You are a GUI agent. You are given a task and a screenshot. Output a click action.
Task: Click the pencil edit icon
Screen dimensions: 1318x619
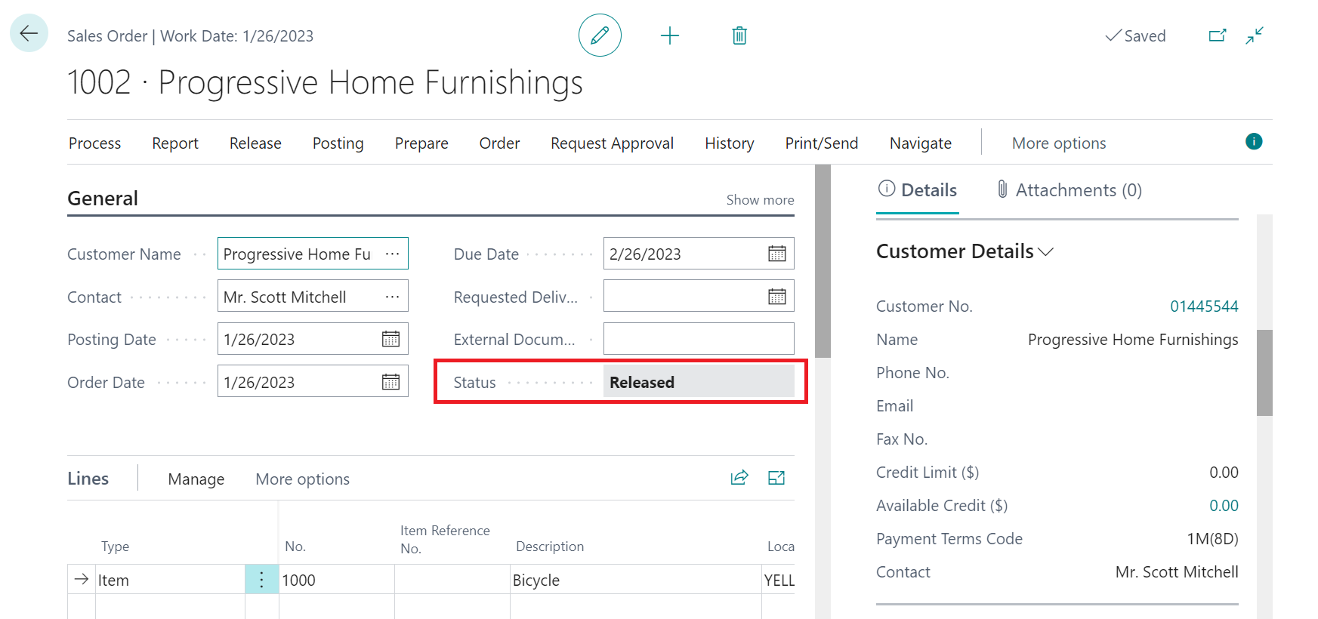click(x=600, y=35)
